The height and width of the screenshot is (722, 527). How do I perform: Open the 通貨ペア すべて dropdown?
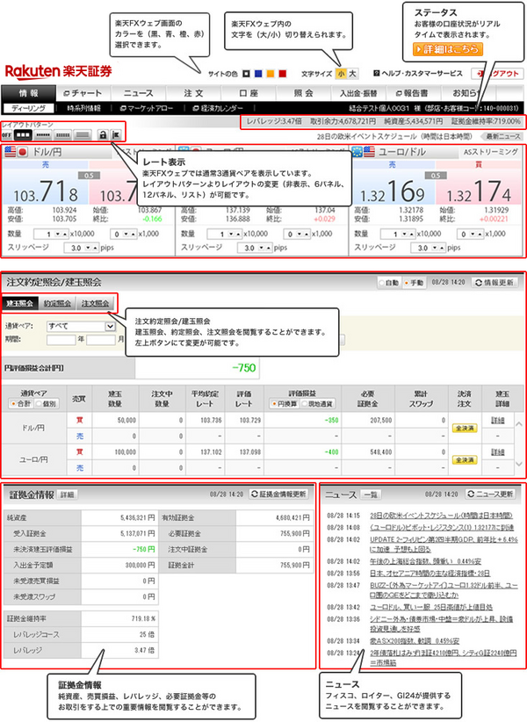point(81,326)
